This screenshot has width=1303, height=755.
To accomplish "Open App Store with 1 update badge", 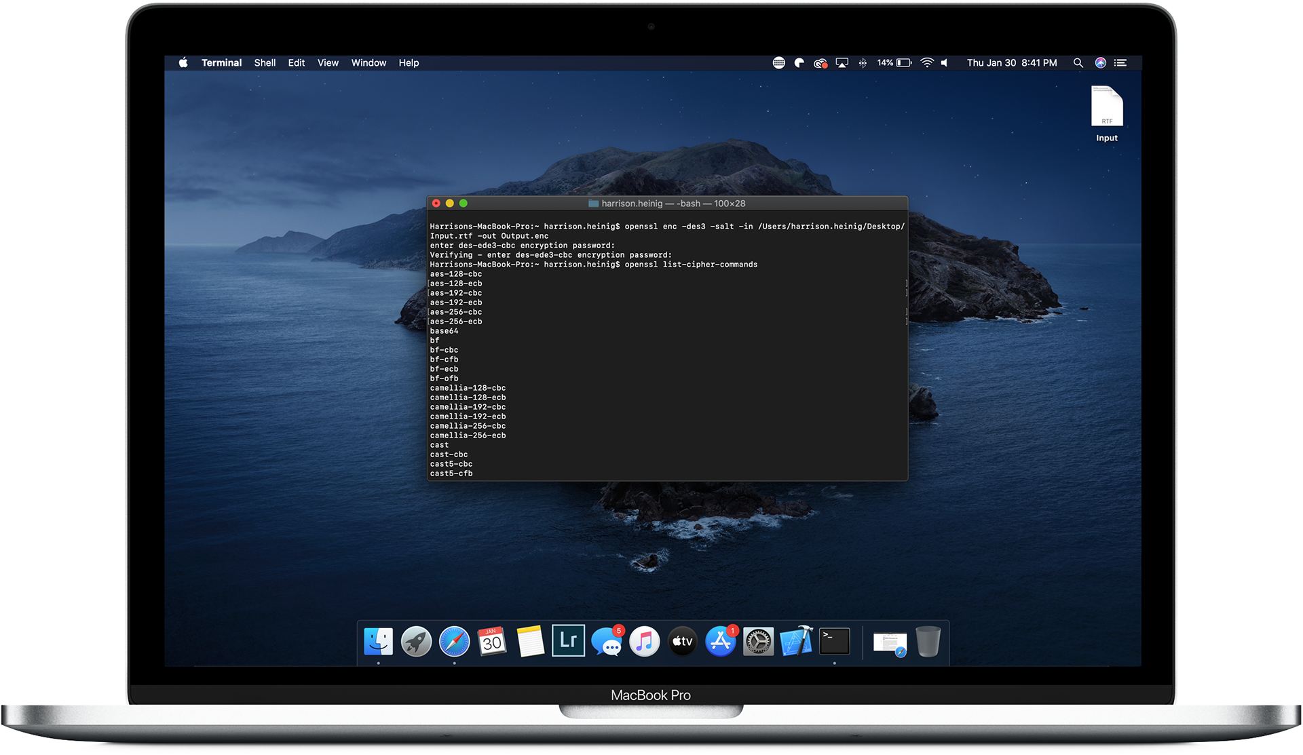I will [x=721, y=641].
